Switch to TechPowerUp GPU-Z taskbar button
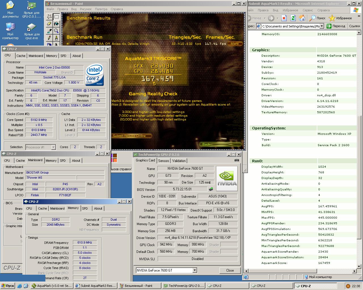The image size is (363, 290). click(184, 286)
